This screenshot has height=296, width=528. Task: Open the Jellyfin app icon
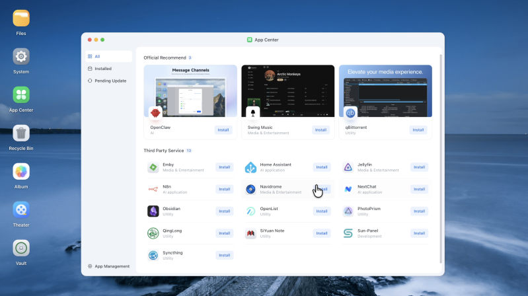[348, 167]
